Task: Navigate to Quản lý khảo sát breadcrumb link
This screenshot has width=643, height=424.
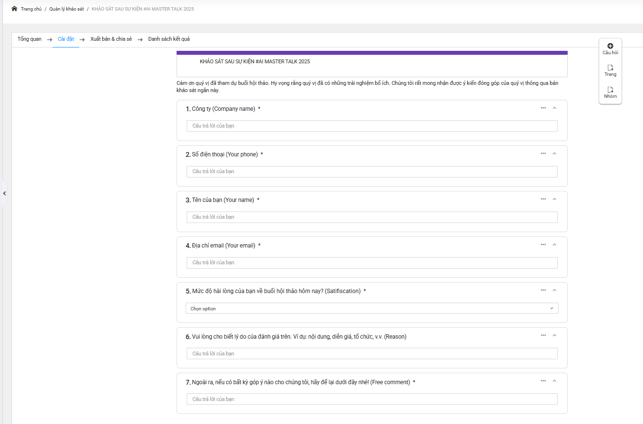Action: point(66,9)
